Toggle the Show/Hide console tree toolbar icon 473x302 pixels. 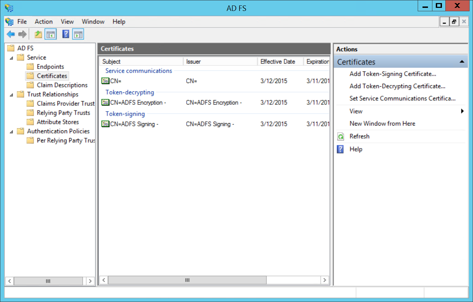coord(50,34)
